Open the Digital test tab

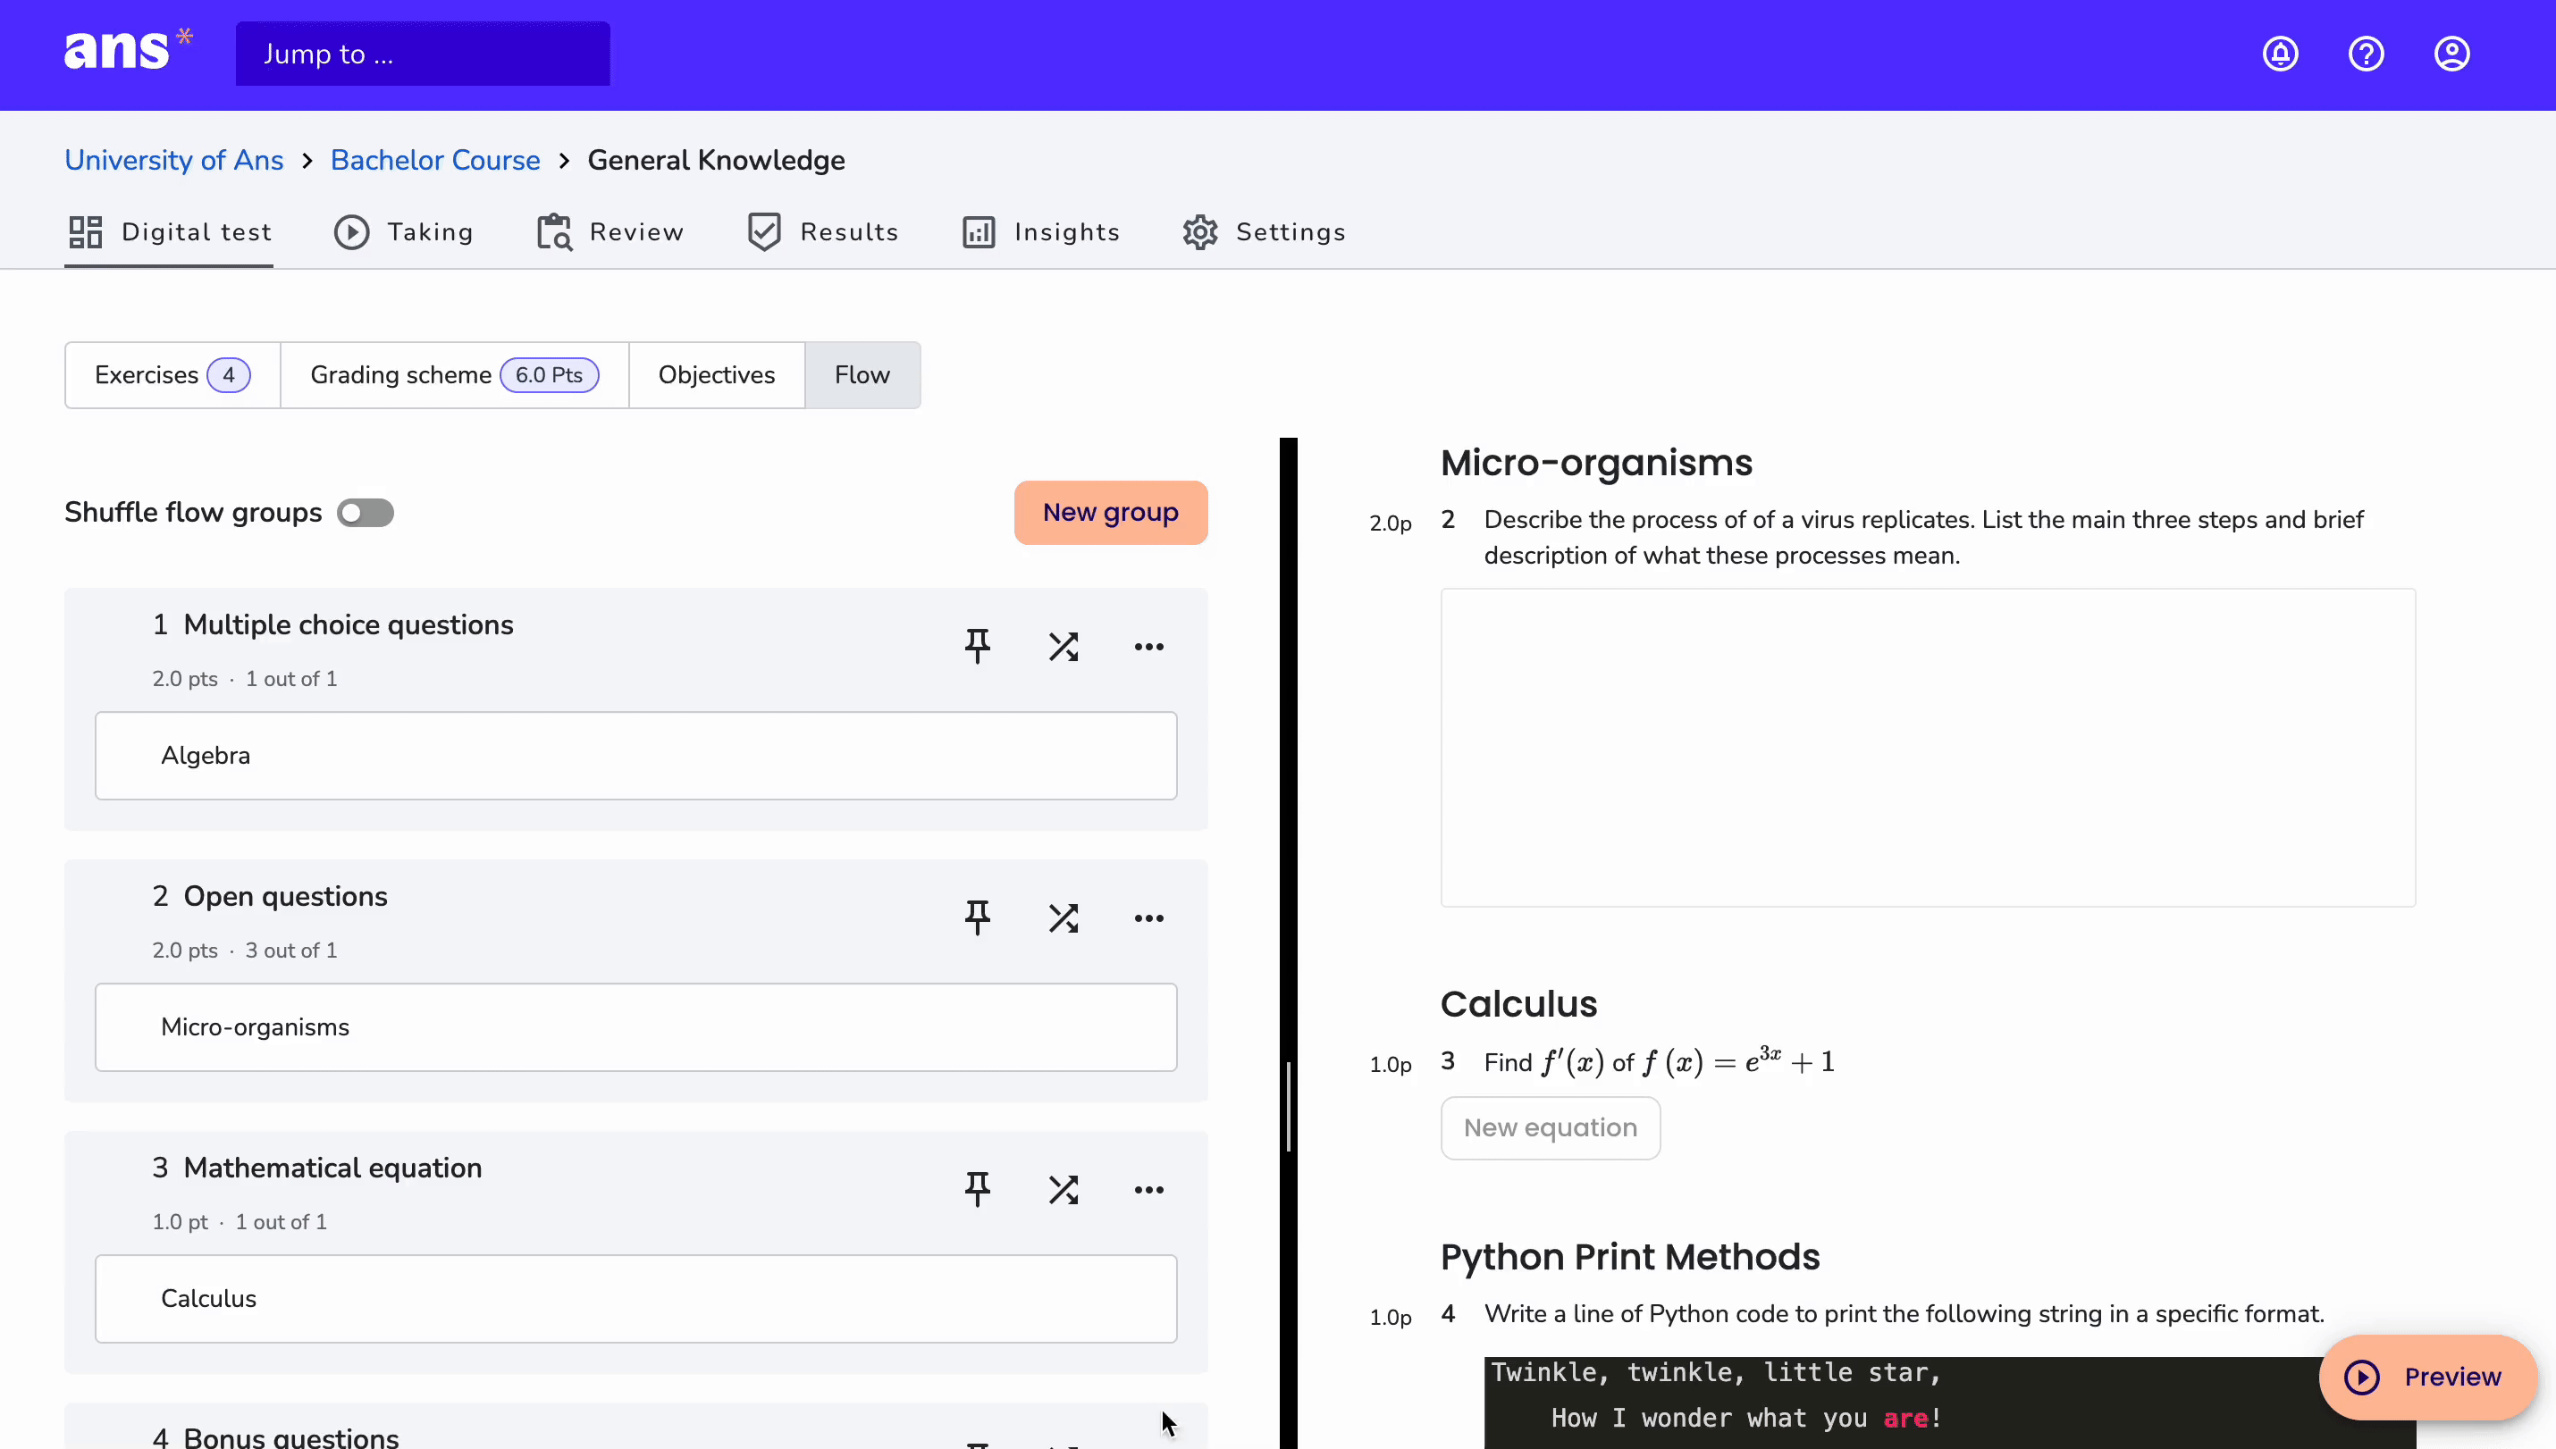coord(169,232)
